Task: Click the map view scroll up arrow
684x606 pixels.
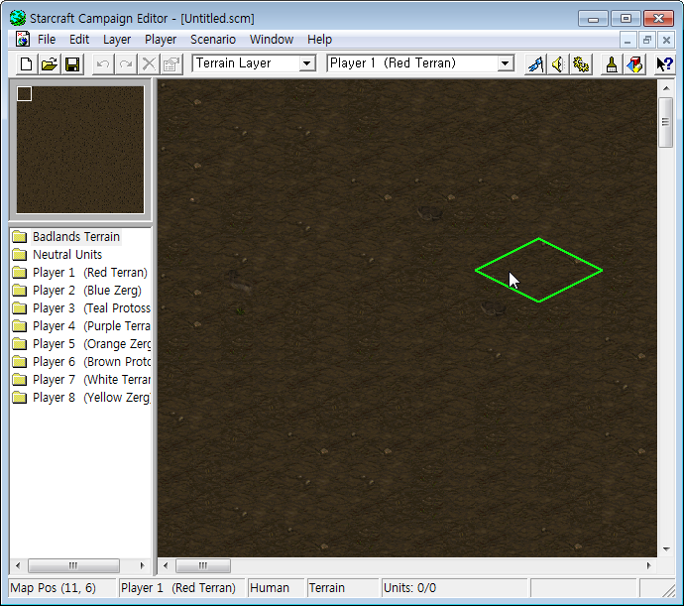Action: 666,88
